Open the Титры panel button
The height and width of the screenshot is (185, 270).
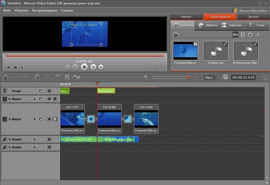257,25
